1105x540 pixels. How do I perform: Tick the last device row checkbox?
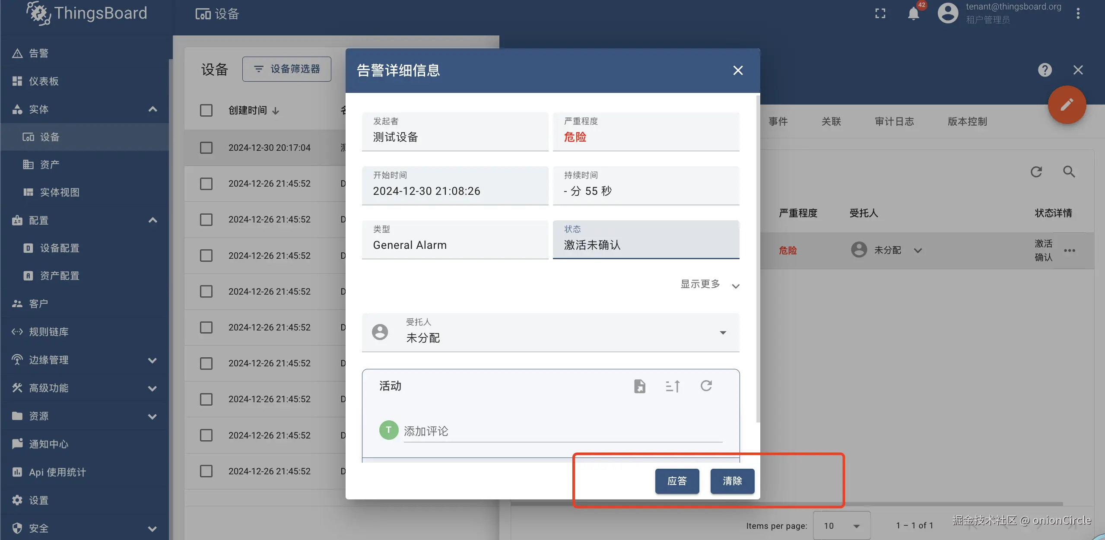click(206, 471)
